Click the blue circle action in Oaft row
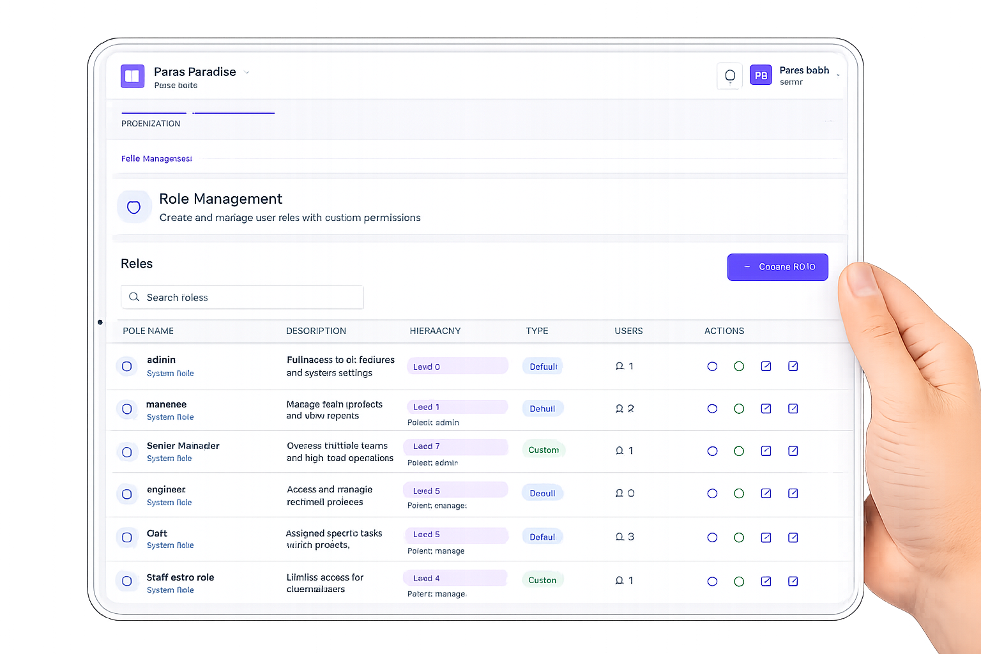 click(712, 538)
